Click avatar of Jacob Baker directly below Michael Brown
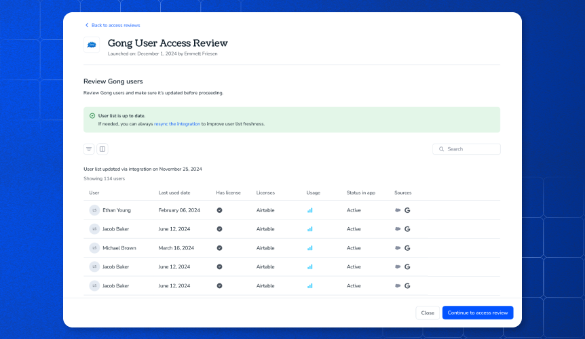This screenshot has height=339, width=585. [94, 266]
